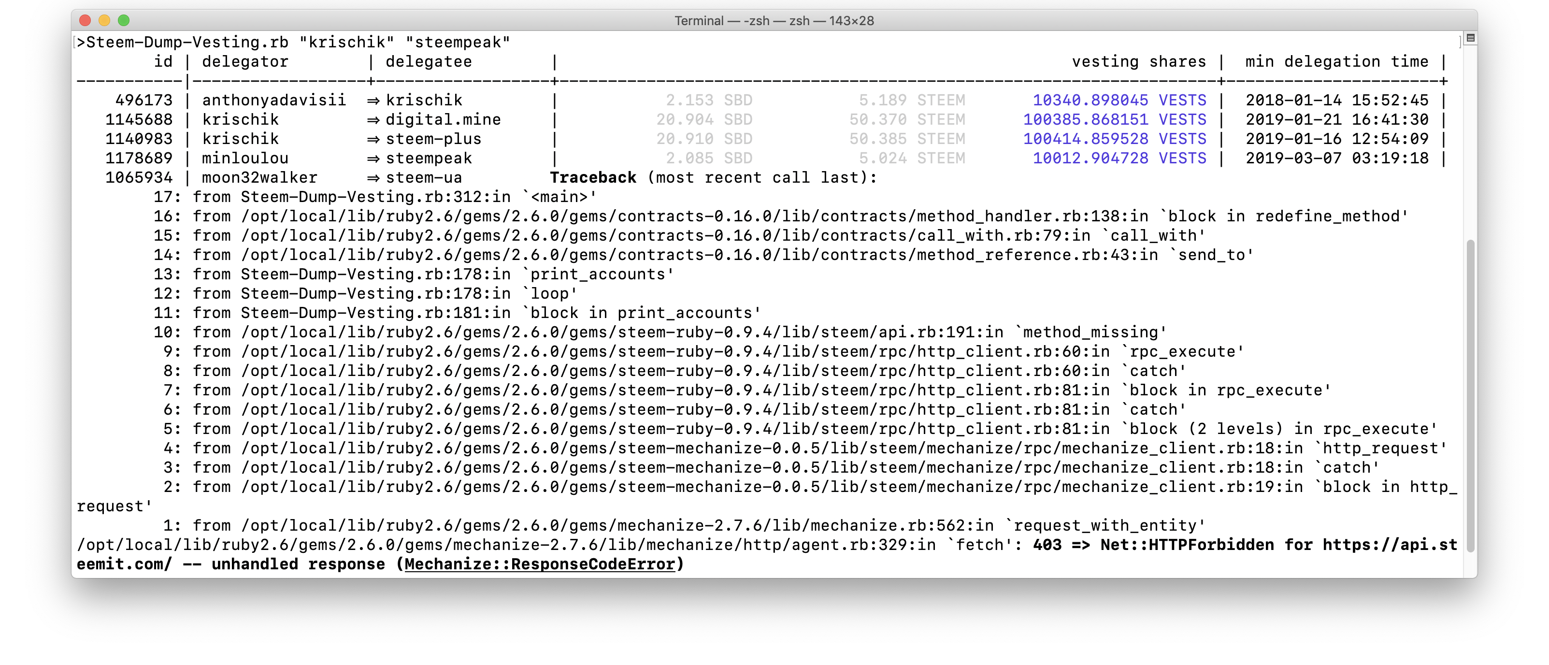Click the red close window button
The height and width of the screenshot is (665, 1549).
(x=85, y=20)
